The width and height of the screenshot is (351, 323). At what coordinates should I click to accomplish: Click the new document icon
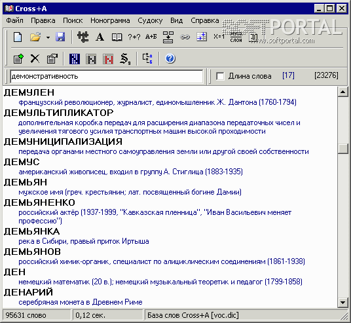(x=18, y=37)
